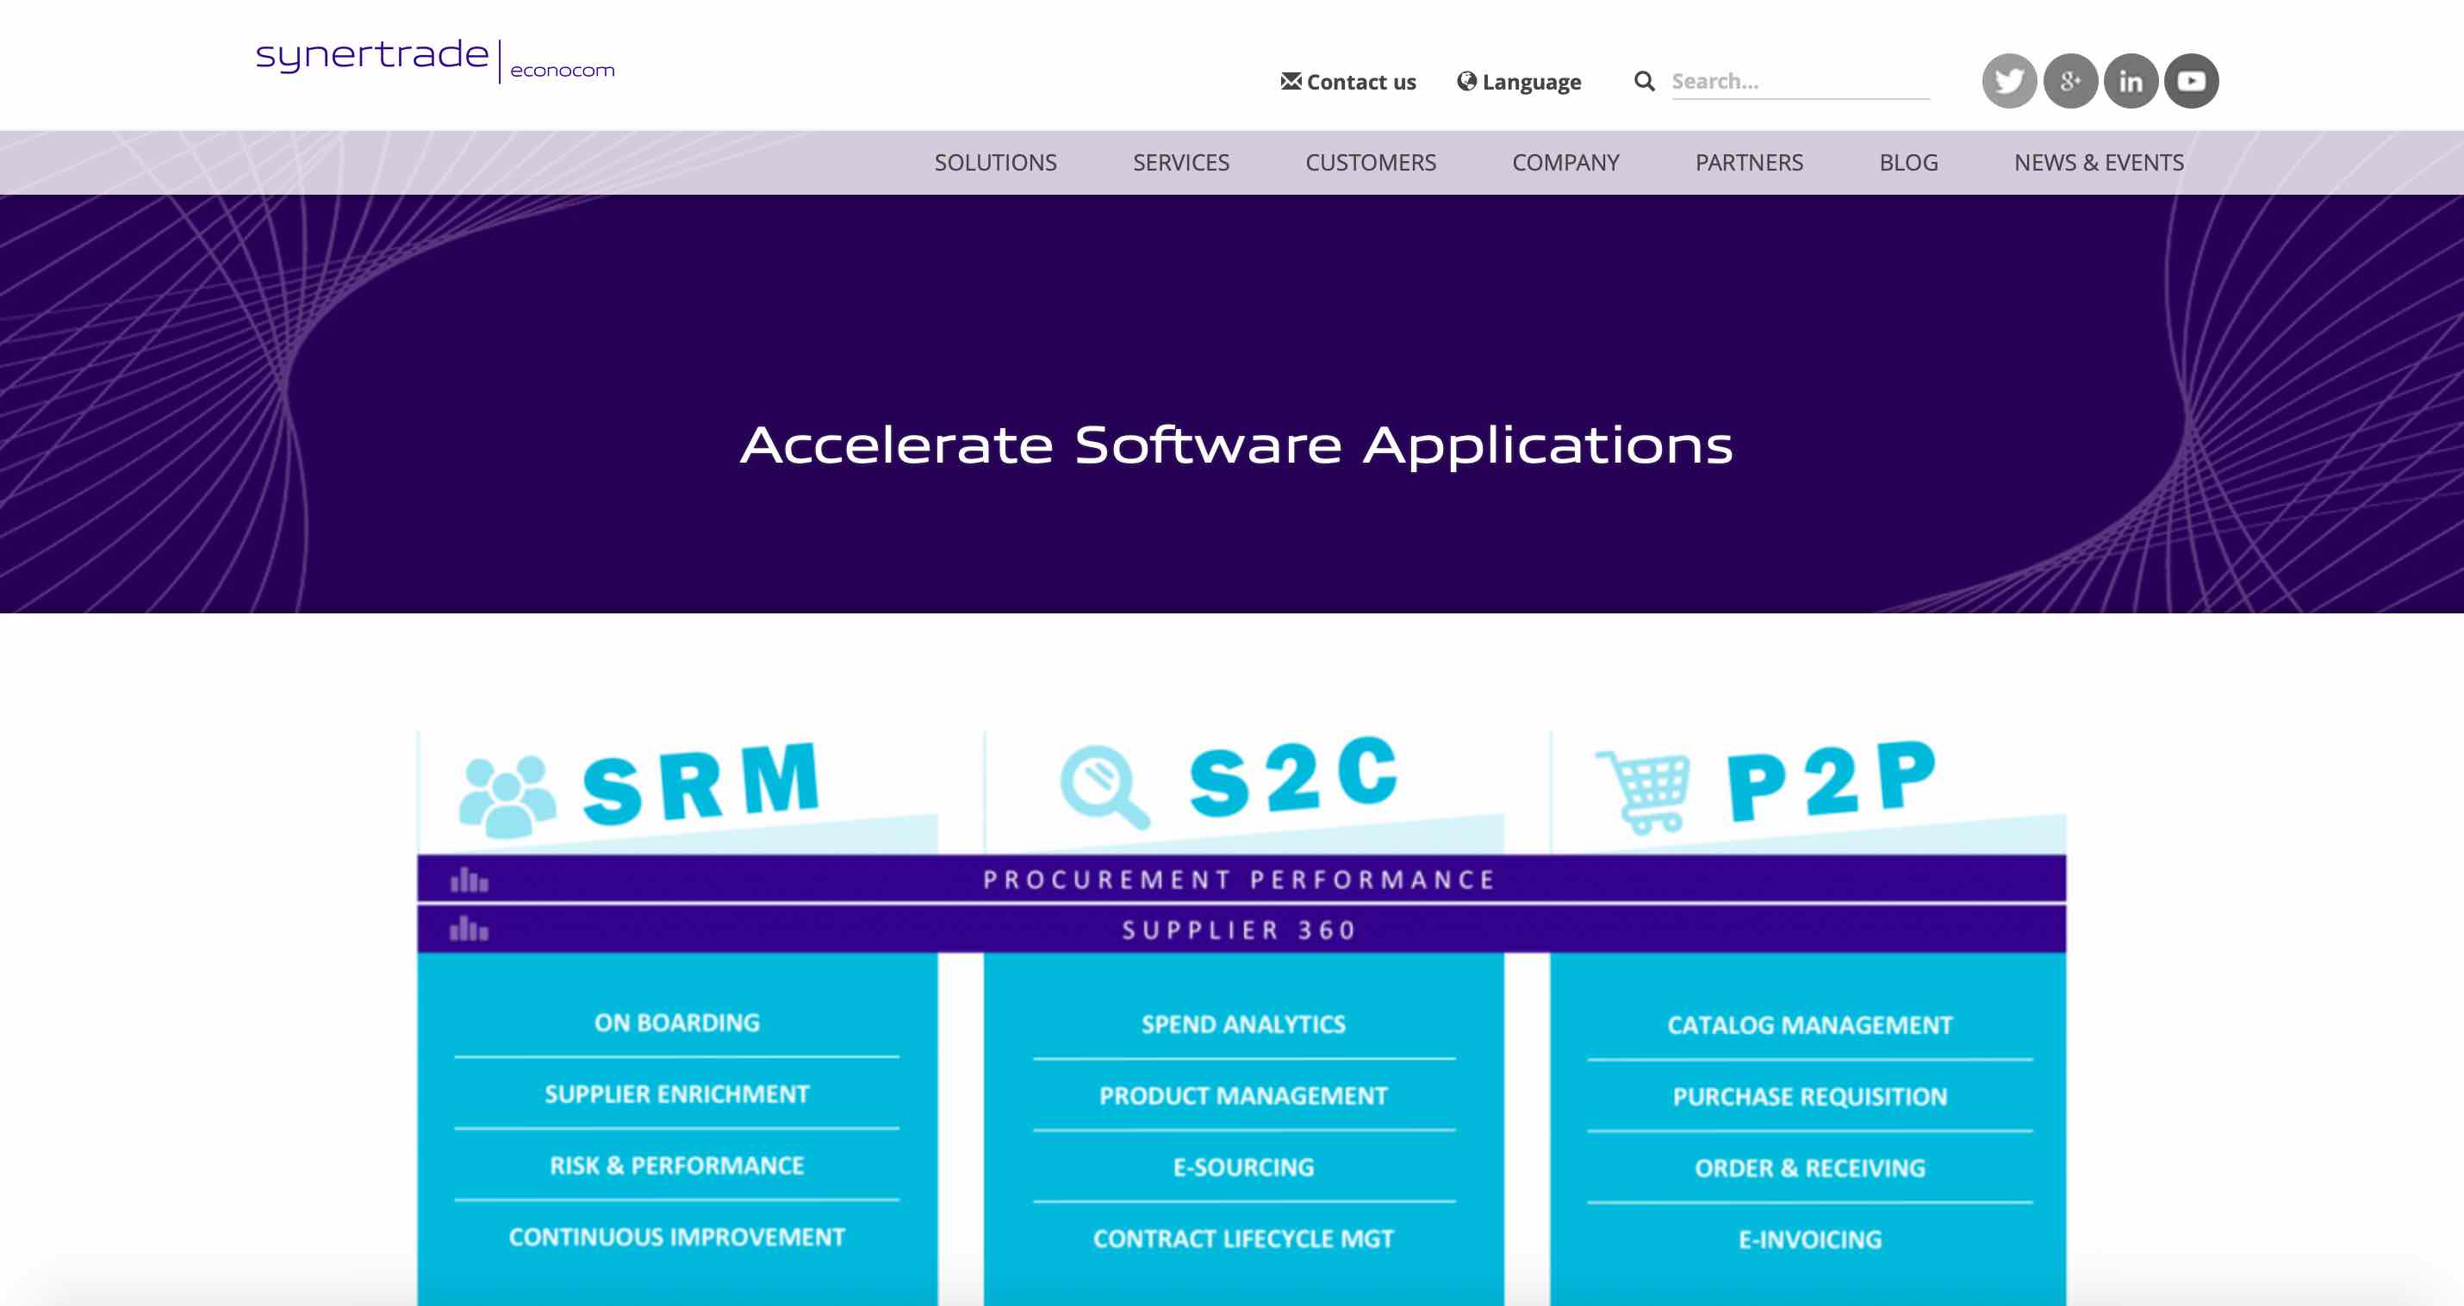The height and width of the screenshot is (1306, 2464).
Task: Select Spend Analytics
Action: coord(1243,1024)
